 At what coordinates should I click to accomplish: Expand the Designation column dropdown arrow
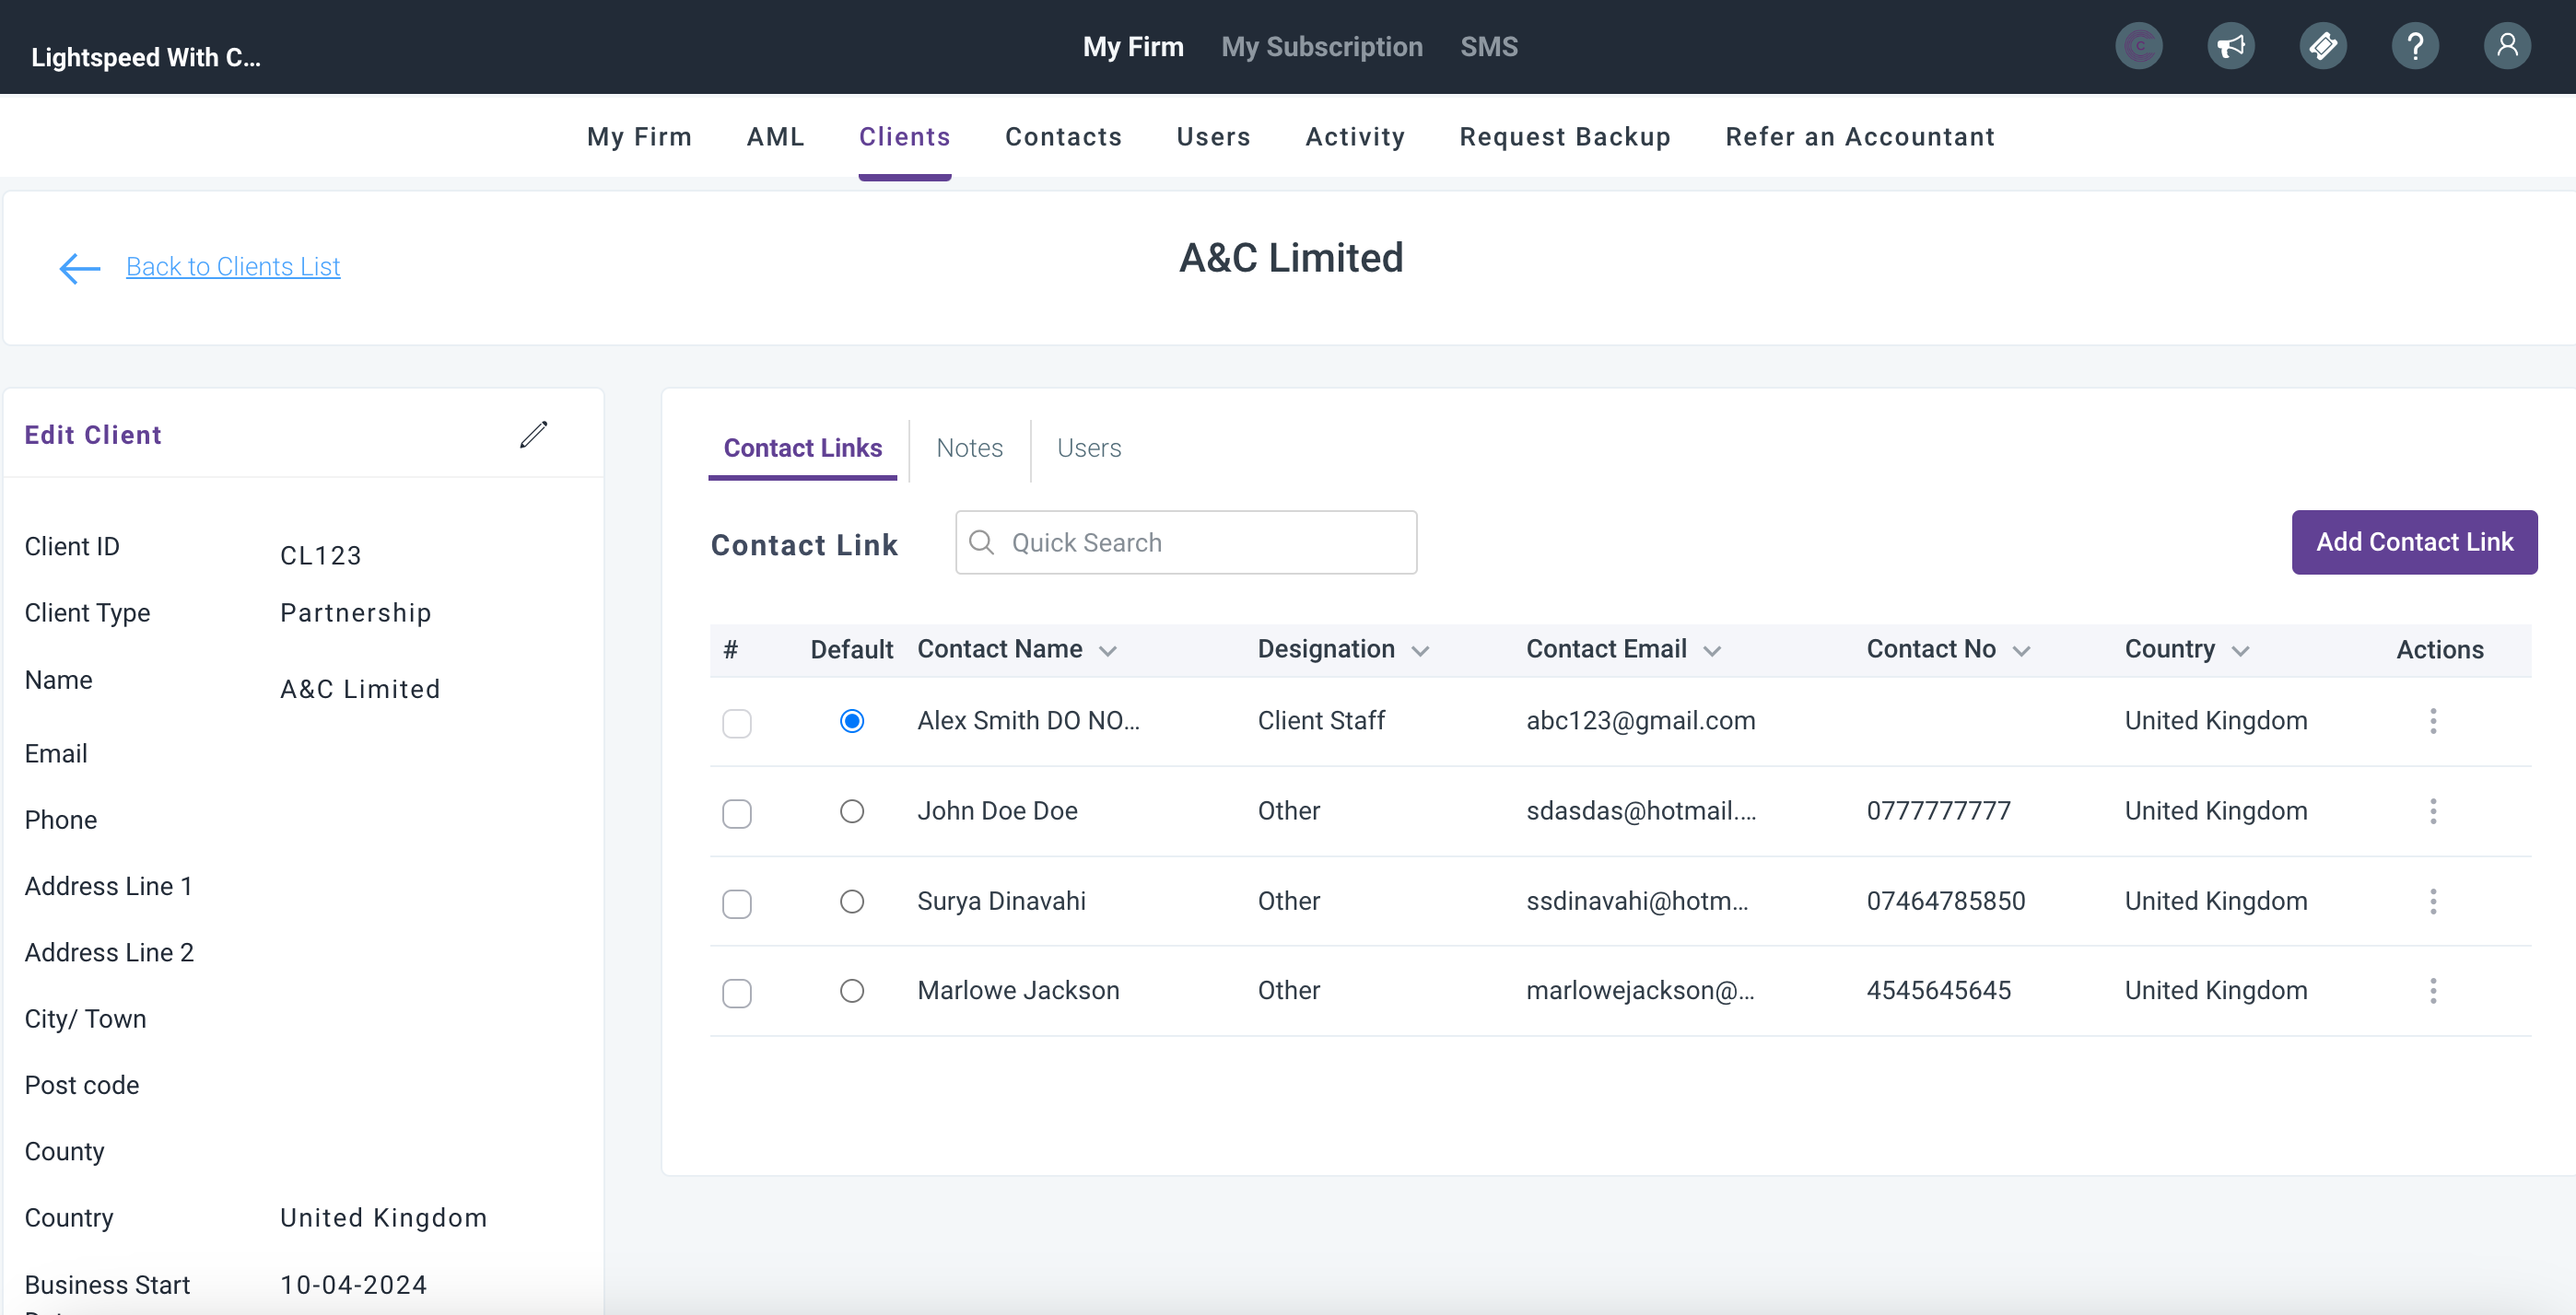coord(1420,650)
